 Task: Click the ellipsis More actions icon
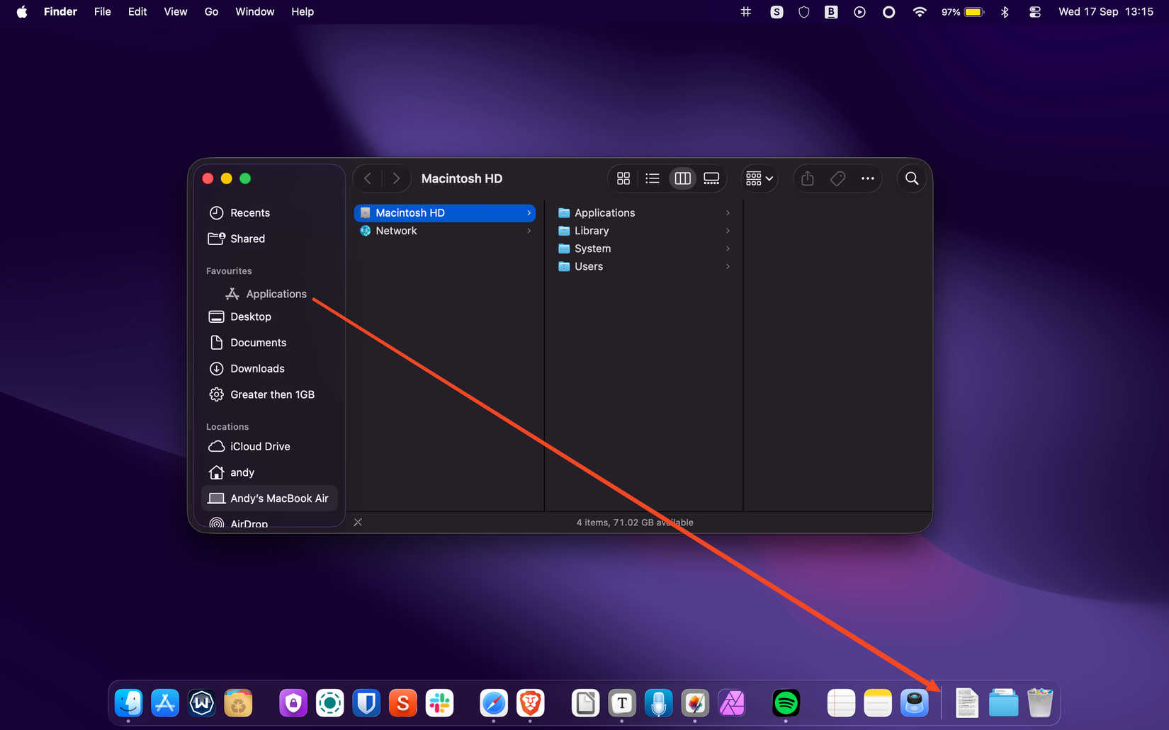click(x=867, y=178)
